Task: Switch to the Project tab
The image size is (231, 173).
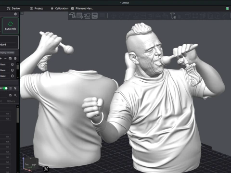Action: point(37,9)
